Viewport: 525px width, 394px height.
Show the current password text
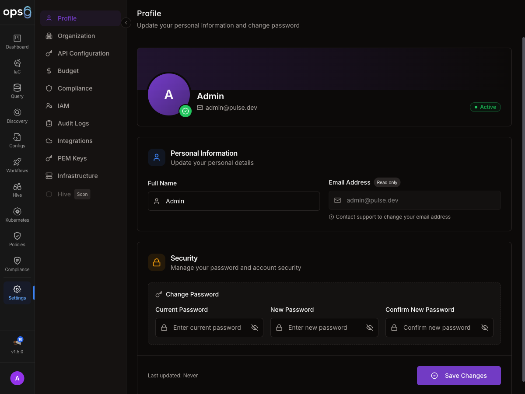click(255, 328)
